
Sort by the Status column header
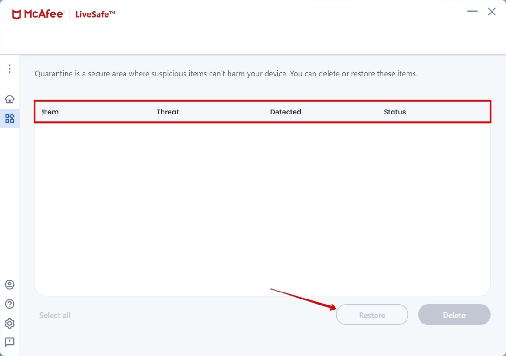[395, 112]
